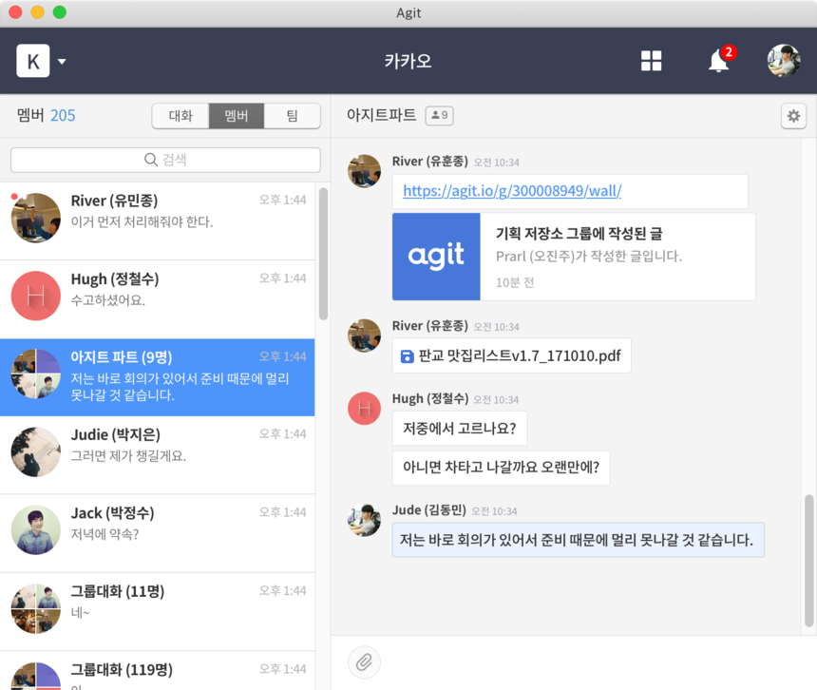Switch to the 대화 tab

pyautogui.click(x=180, y=116)
